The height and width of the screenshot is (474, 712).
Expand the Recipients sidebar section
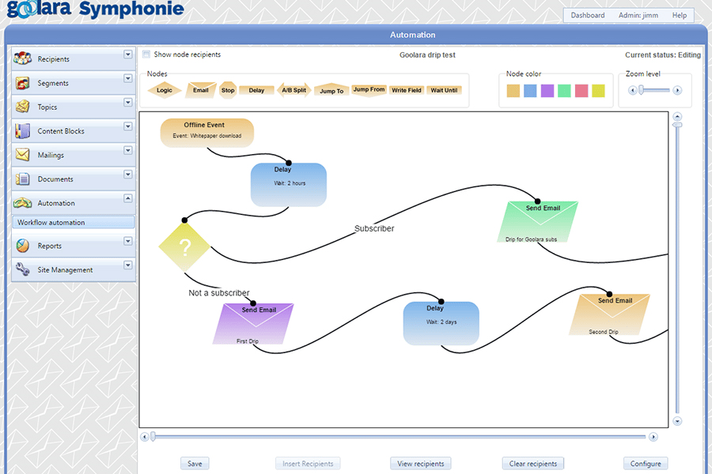127,55
